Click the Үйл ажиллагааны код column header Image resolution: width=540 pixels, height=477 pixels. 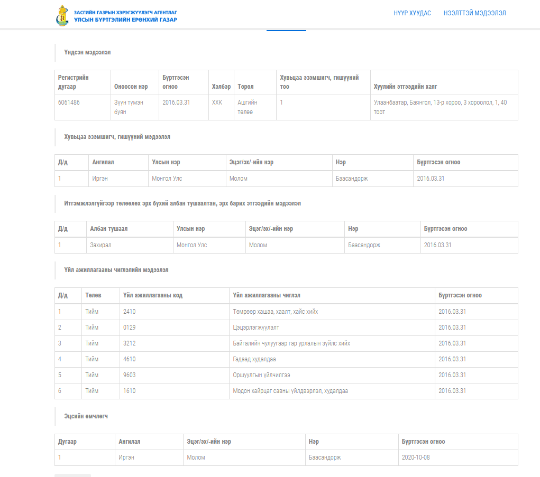tap(153, 295)
